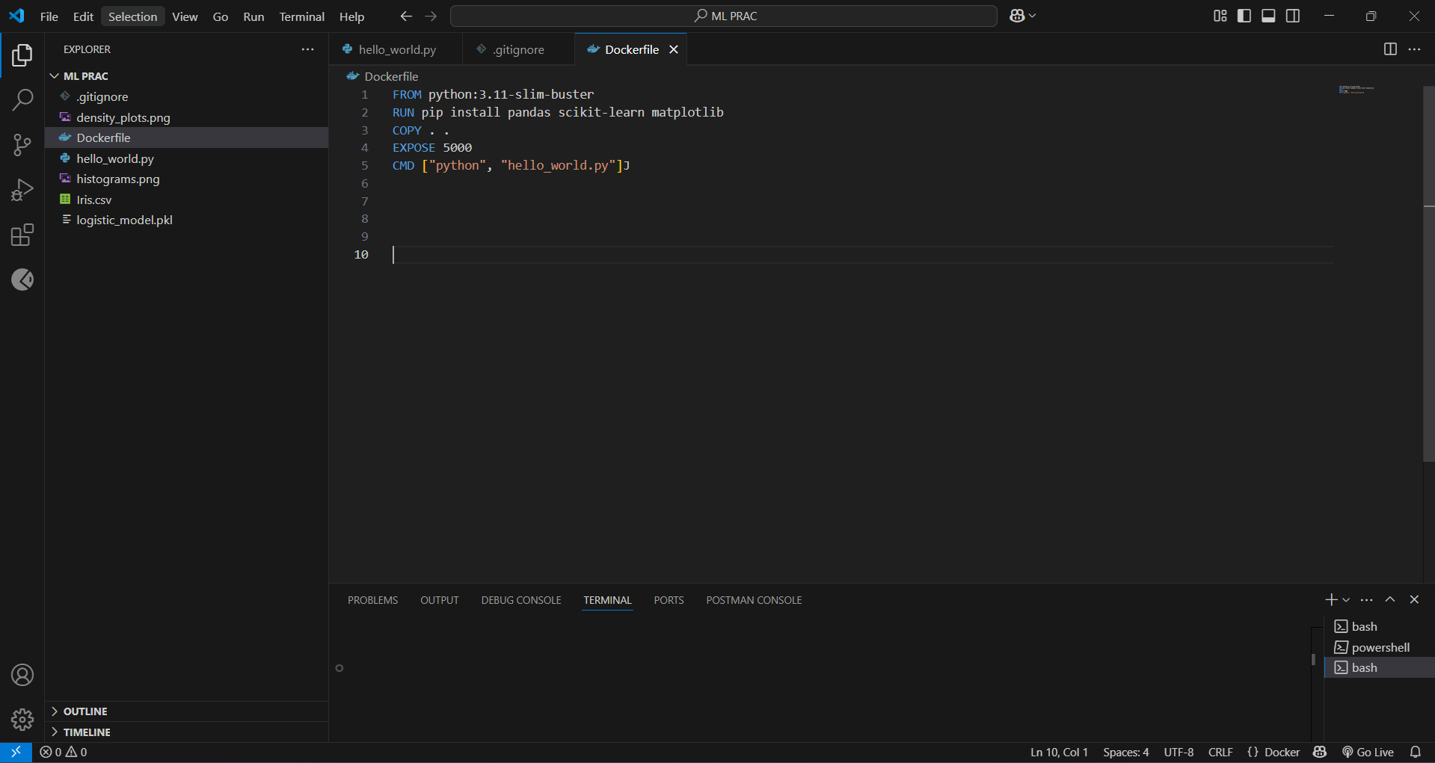Show errors and warnings count in status bar
Viewport: 1435px width, 763px height.
(64, 752)
